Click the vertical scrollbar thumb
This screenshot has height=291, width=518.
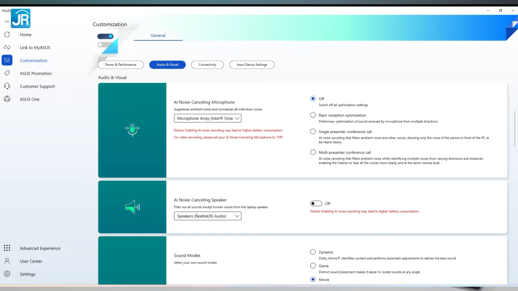pyautogui.click(x=514, y=128)
